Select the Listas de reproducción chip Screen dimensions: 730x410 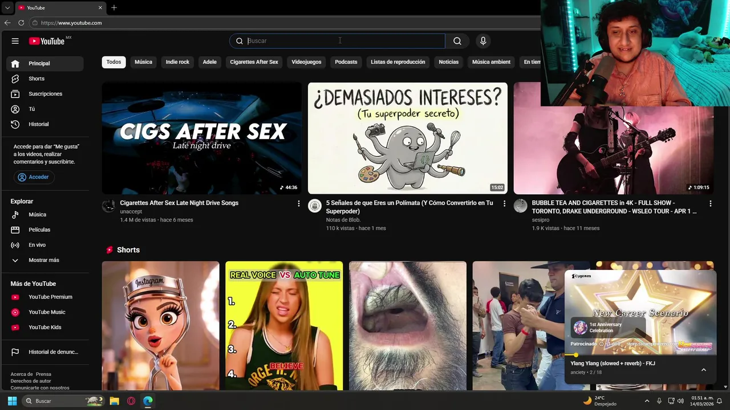(398, 62)
